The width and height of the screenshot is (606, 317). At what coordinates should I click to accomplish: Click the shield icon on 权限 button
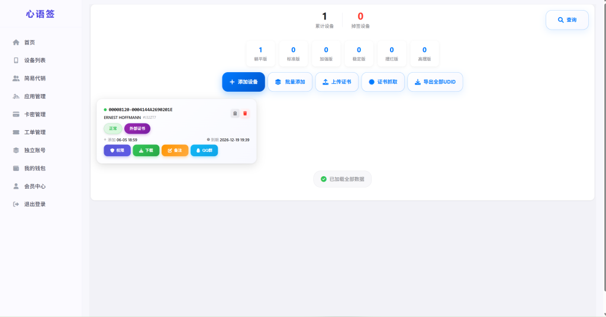coord(112,151)
